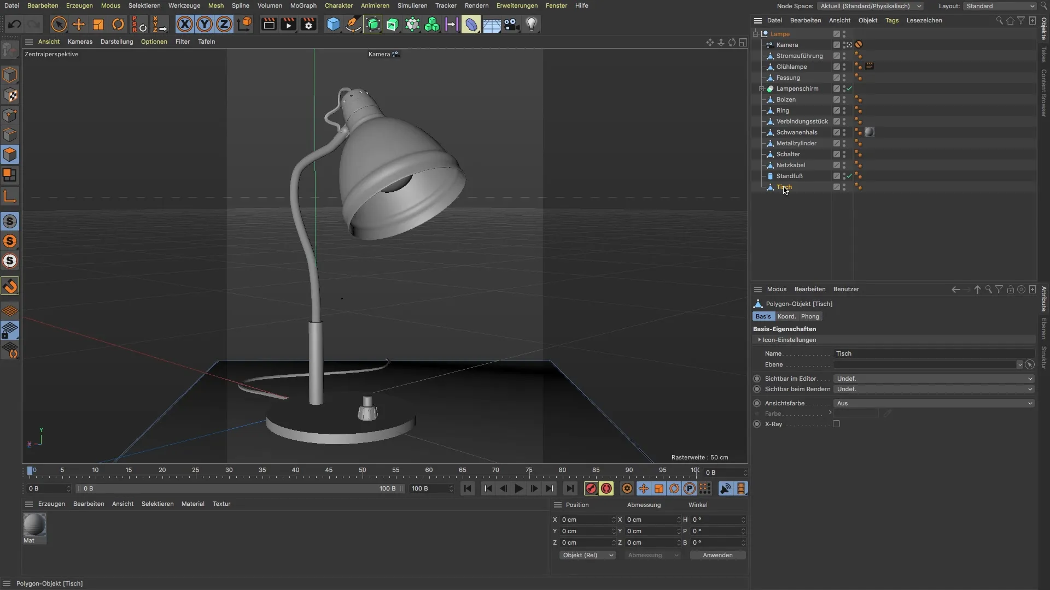This screenshot has height=590, width=1050.
Task: Open the deformer bend icon
Action: (x=471, y=25)
